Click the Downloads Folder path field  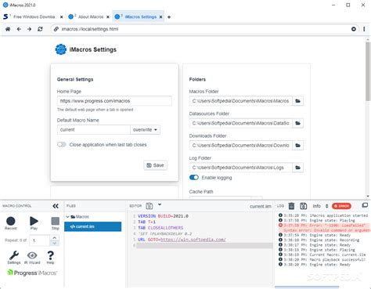(x=241, y=146)
